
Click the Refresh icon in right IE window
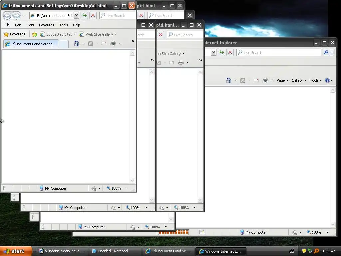pyautogui.click(x=221, y=52)
